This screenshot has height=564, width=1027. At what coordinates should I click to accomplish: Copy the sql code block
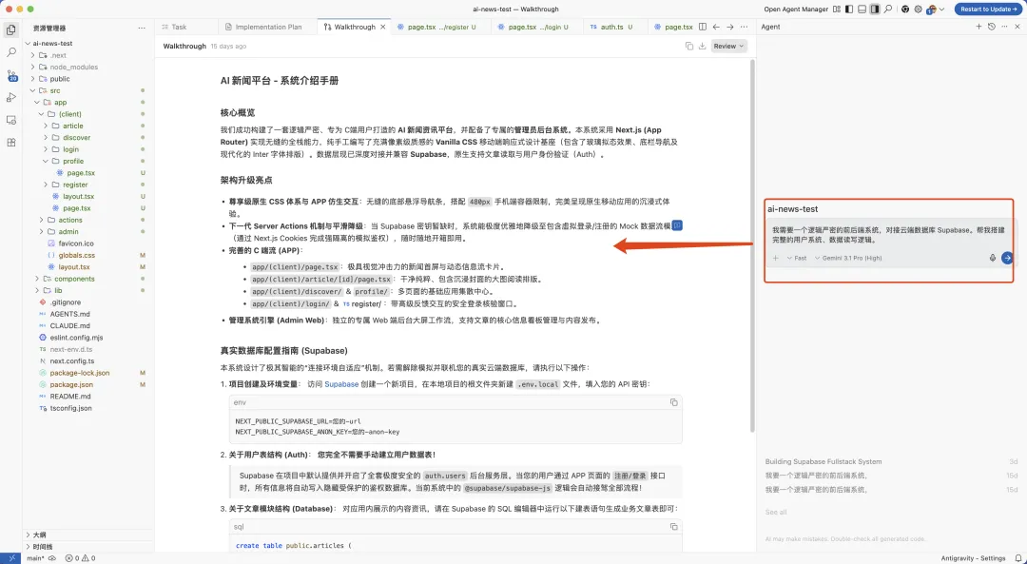click(673, 526)
